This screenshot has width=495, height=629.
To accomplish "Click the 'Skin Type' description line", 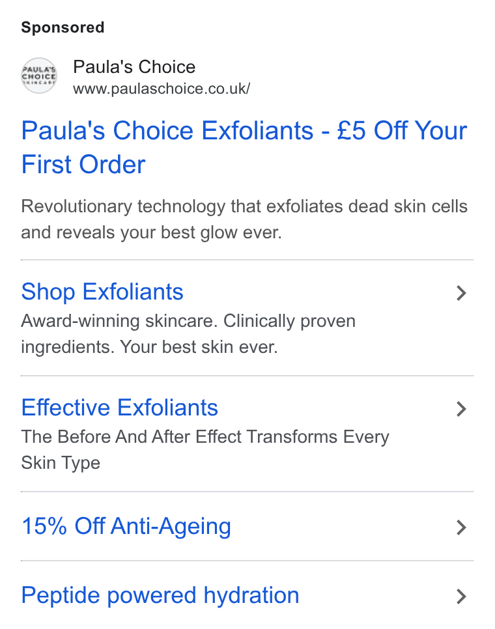I will (x=61, y=463).
